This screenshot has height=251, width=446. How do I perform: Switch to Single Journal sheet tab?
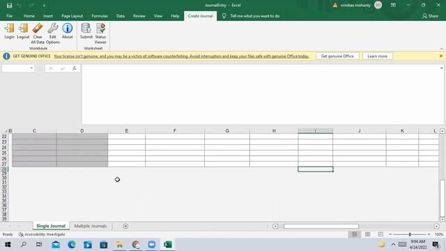[x=51, y=226]
